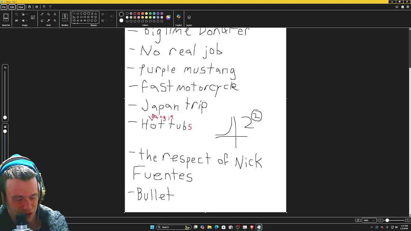The width and height of the screenshot is (411, 231).
Task: Pick the yellow color swatch
Action: pos(146,13)
